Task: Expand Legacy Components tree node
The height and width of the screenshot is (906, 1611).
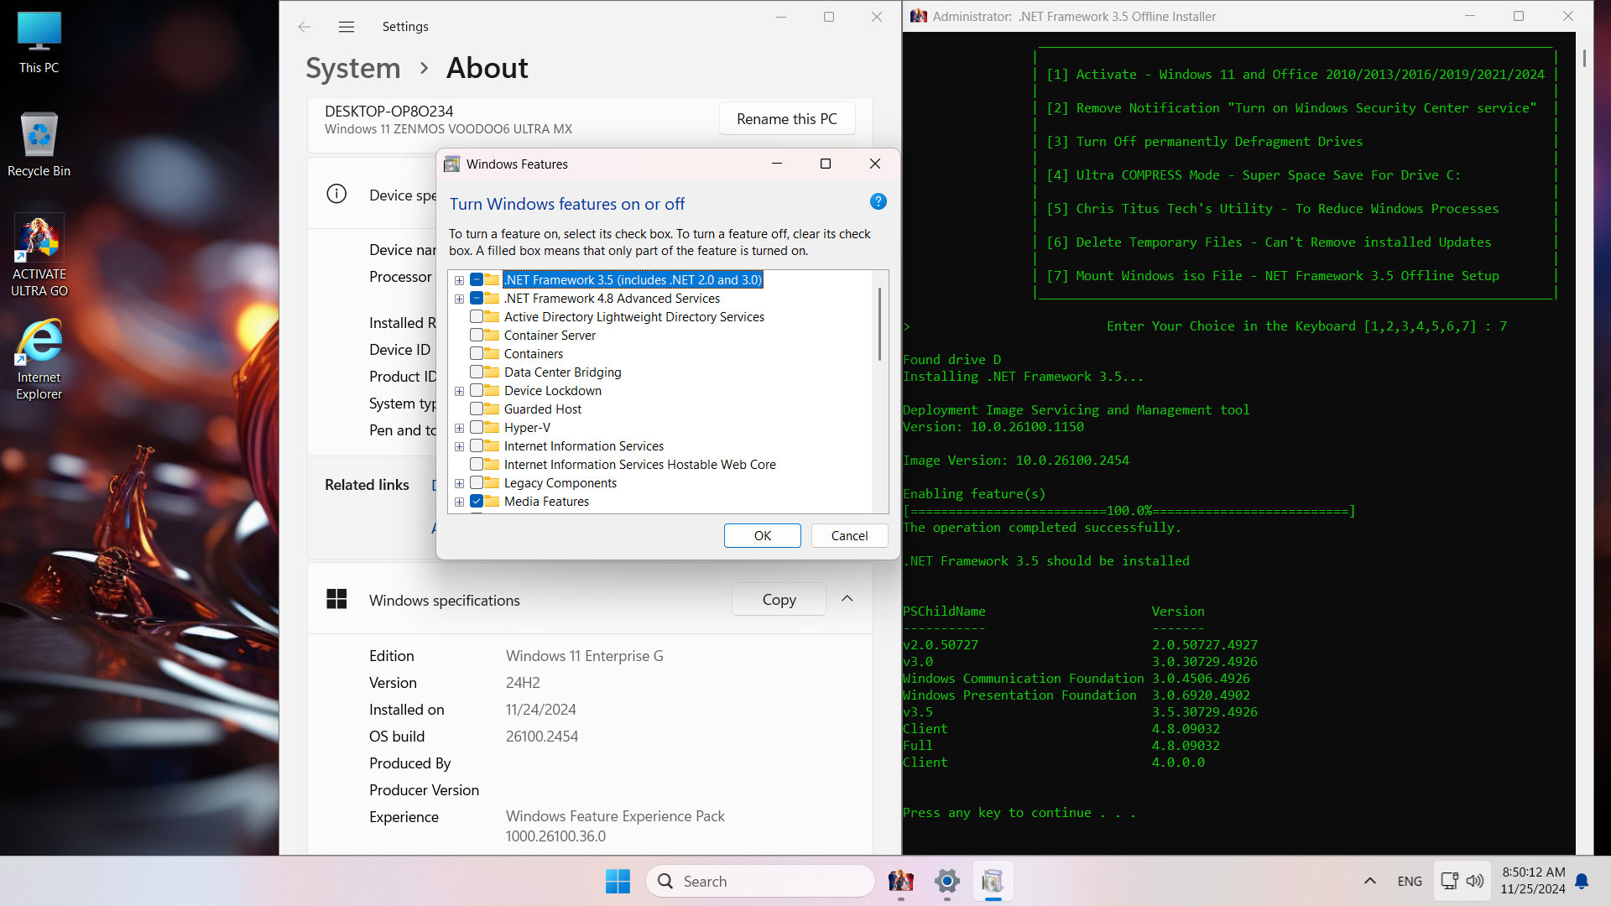Action: 459,483
